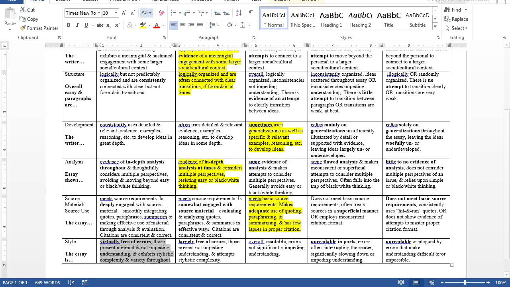Start a numbered list
The width and height of the screenshot is (510, 287).
coord(188,13)
